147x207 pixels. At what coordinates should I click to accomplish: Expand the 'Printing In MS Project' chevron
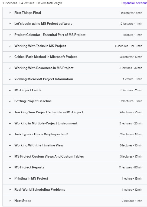click(x=10, y=179)
